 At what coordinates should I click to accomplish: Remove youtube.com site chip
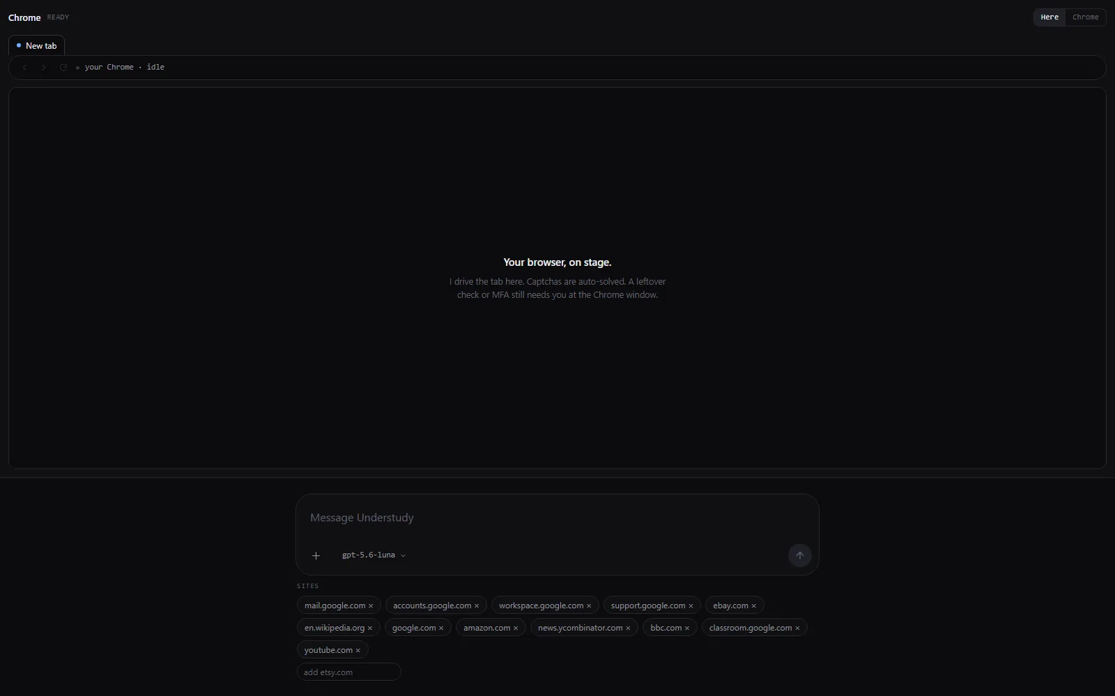point(358,651)
